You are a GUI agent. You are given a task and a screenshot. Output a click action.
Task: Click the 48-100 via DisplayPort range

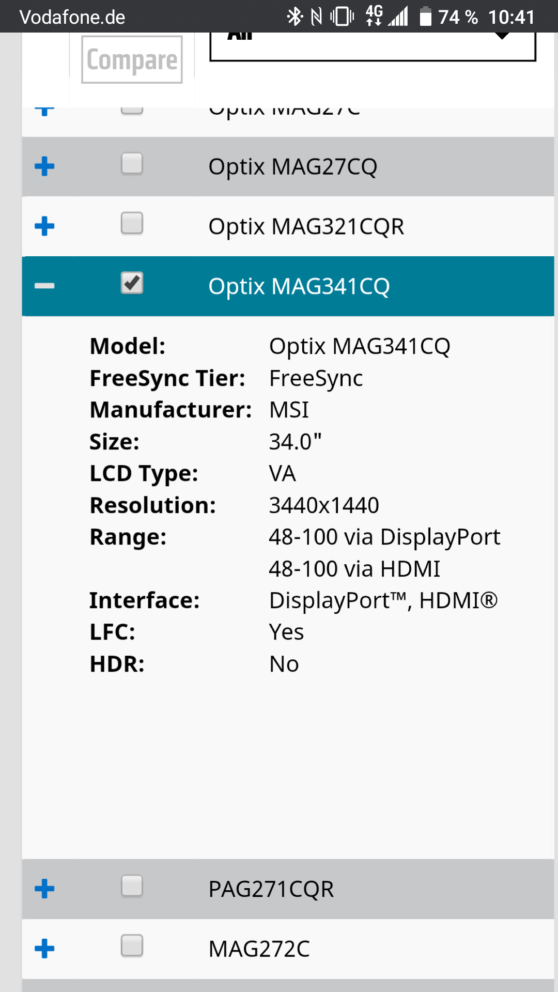point(384,537)
